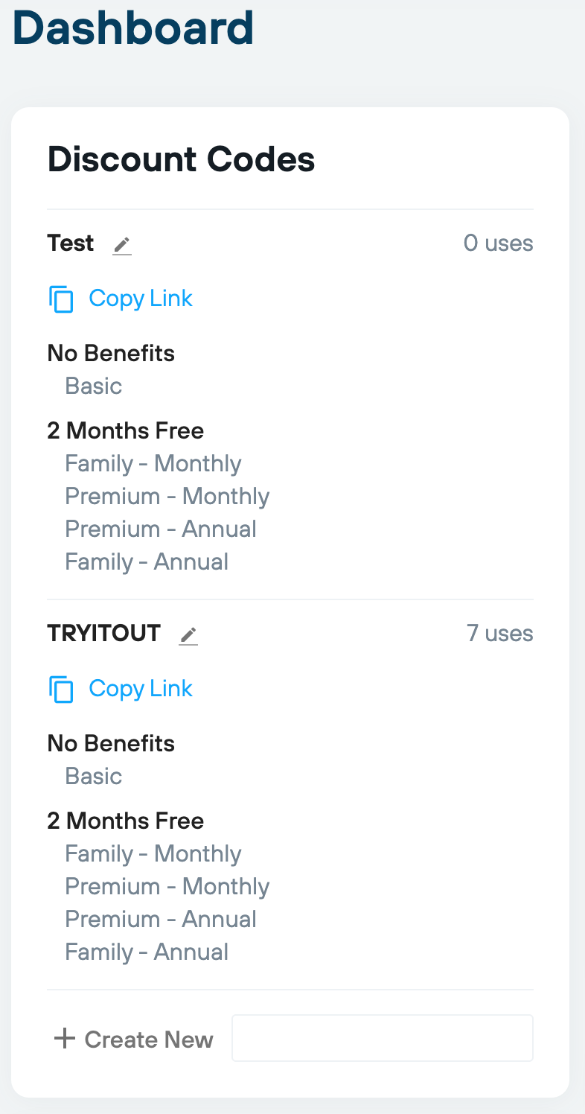
Task: Click the plus icon next to Create New
Action: (65, 1038)
